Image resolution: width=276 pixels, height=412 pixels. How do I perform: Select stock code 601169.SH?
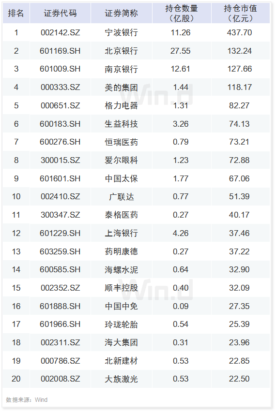click(60, 51)
